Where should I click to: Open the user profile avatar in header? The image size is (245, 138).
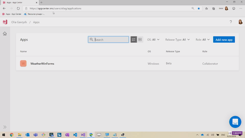click(x=240, y=22)
